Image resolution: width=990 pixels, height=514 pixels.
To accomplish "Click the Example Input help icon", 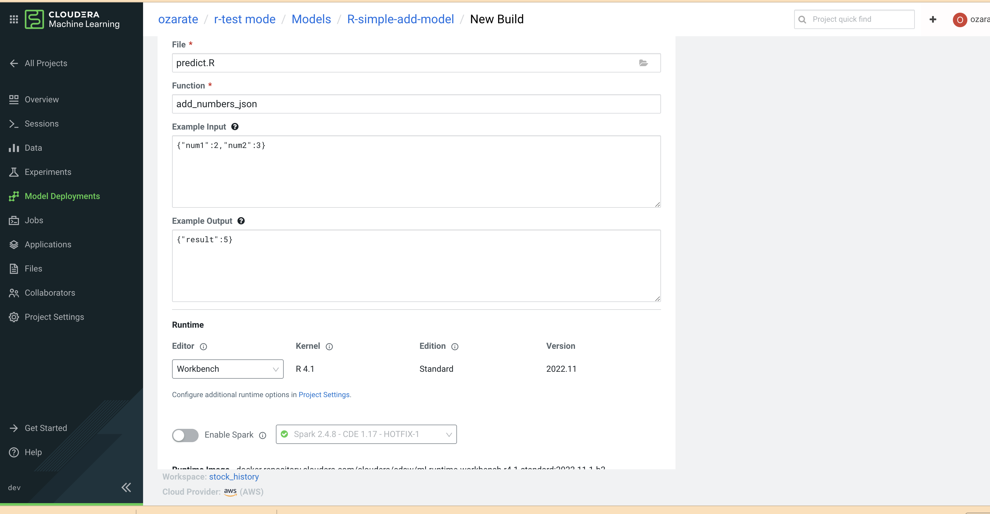I will point(235,127).
